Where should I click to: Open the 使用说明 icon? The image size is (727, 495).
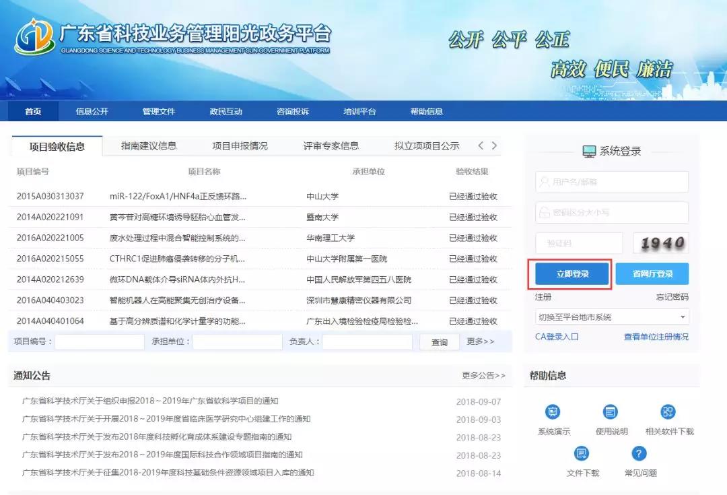611,412
